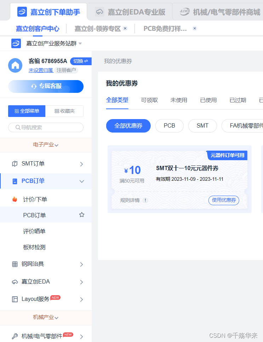The width and height of the screenshot is (263, 342).
Task: Open the PCB免费打样 tab
Action: 165,29
